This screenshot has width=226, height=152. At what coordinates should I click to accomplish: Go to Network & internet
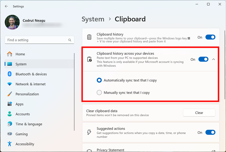click(39, 84)
